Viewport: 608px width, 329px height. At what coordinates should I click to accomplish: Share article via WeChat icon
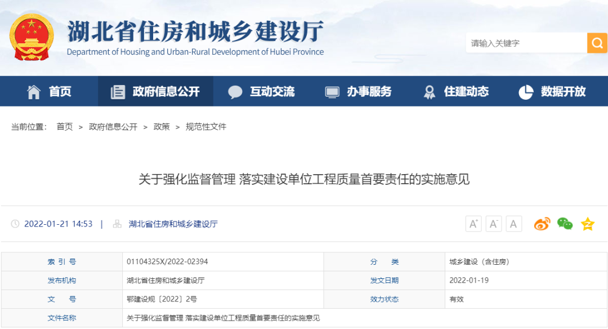click(x=565, y=224)
